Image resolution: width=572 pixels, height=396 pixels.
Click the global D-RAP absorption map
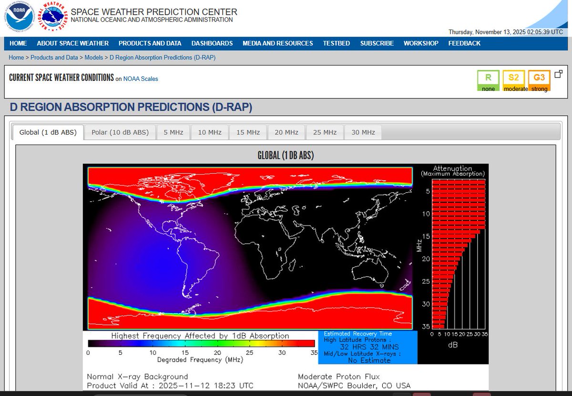(x=250, y=248)
